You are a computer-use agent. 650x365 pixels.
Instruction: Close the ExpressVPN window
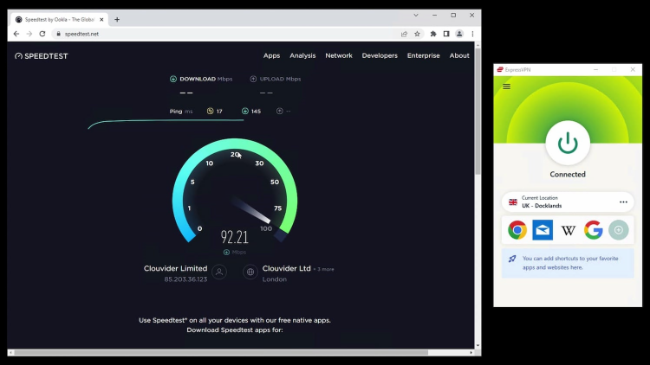[x=633, y=69]
